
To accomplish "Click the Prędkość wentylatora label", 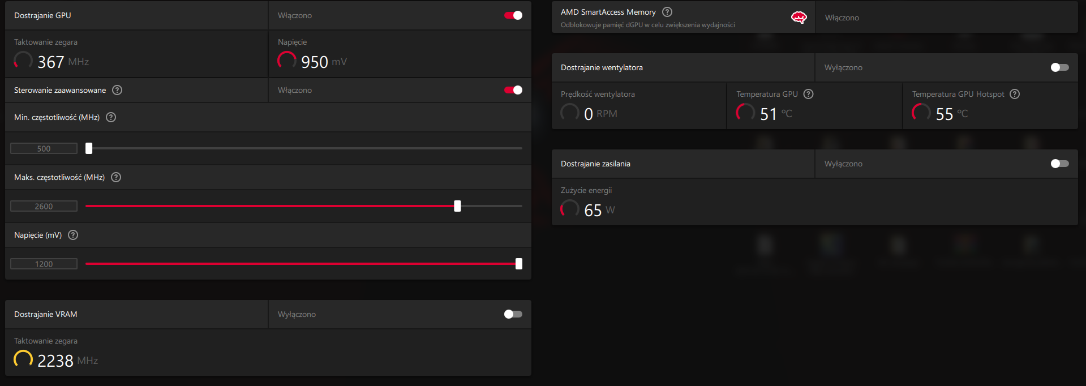I will click(x=598, y=94).
